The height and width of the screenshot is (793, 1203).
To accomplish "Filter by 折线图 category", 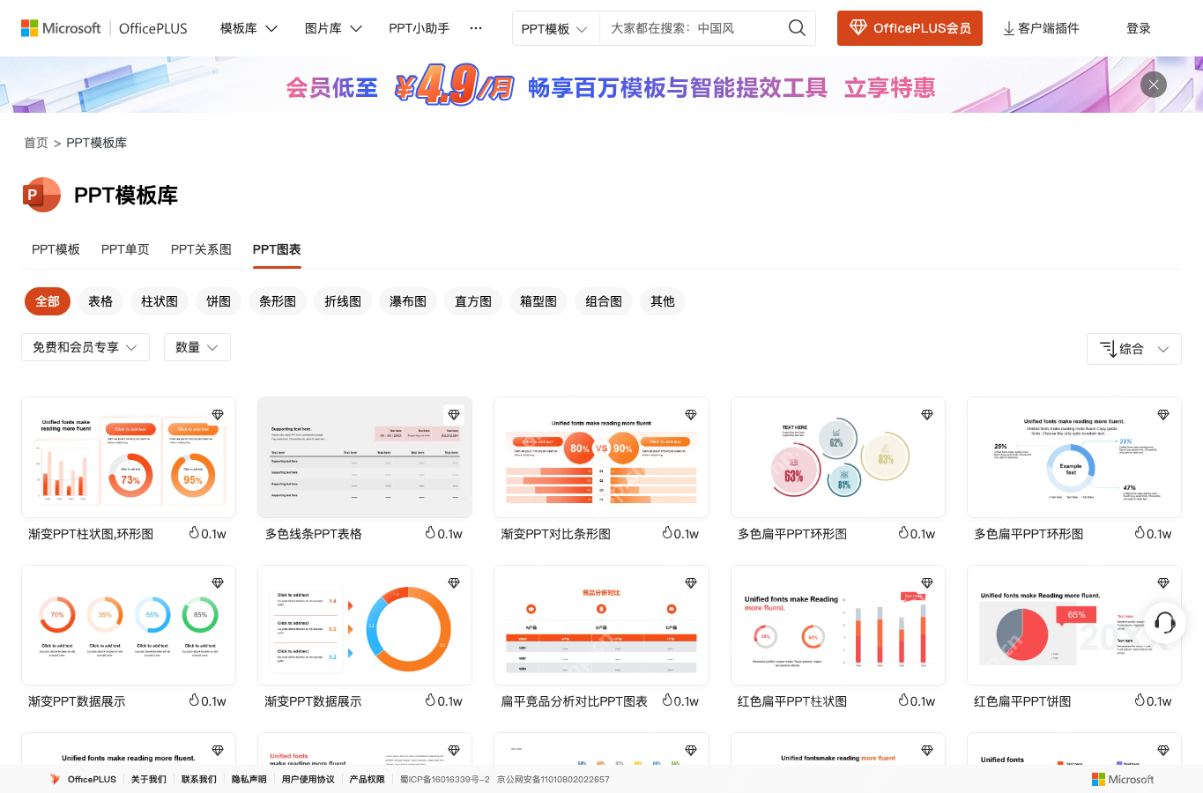I will pos(343,301).
